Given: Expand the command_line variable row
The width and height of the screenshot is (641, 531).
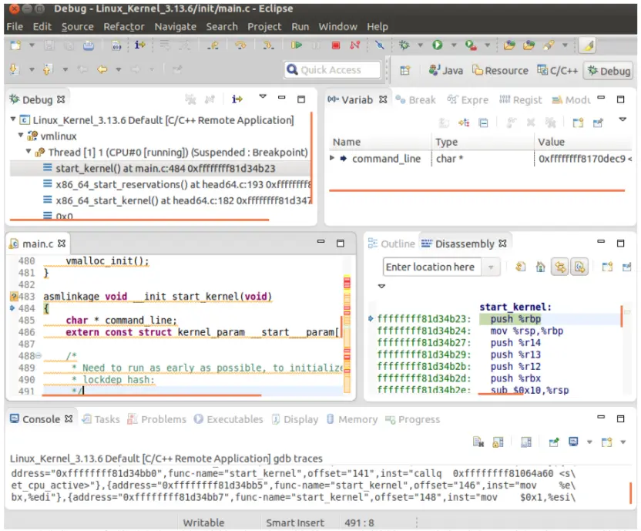Looking at the screenshot, I should [332, 158].
